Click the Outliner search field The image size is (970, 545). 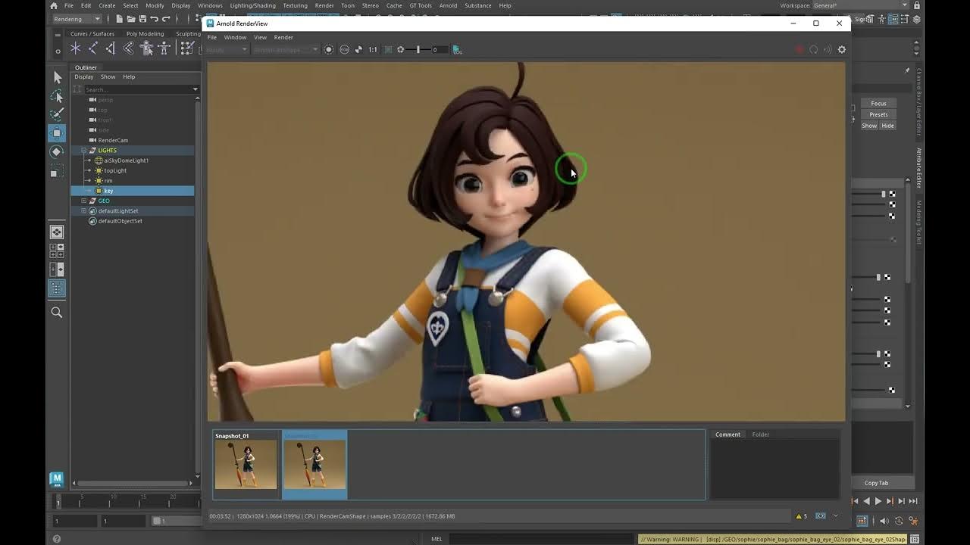136,89
